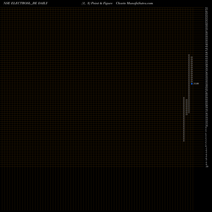Viewport: 212px width, 212px height.
Task: Click the Charts MunafaSutra.com text
Action: point(134,3)
